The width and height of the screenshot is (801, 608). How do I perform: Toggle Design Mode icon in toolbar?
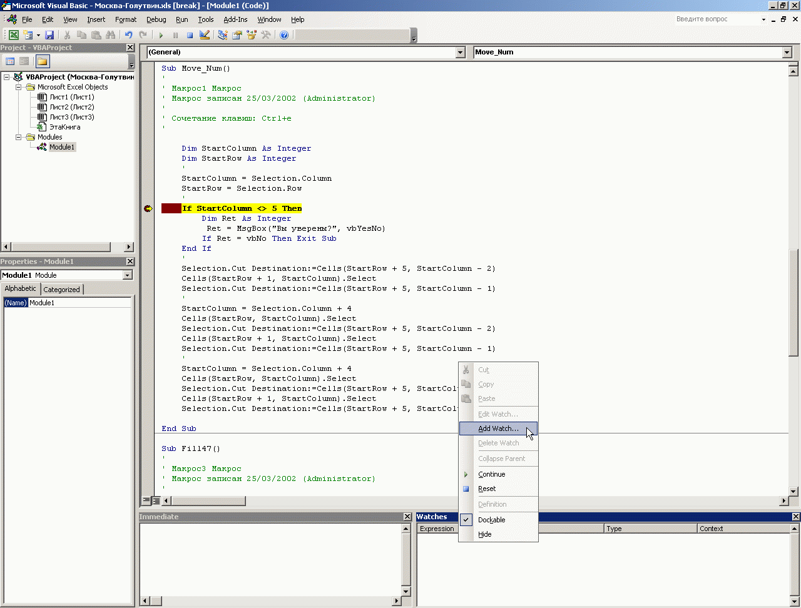coord(205,35)
